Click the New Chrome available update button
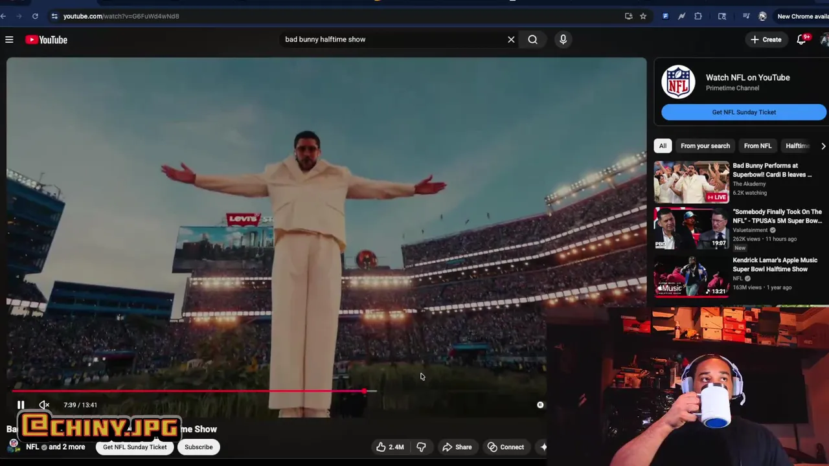This screenshot has width=829, height=466. click(x=802, y=16)
